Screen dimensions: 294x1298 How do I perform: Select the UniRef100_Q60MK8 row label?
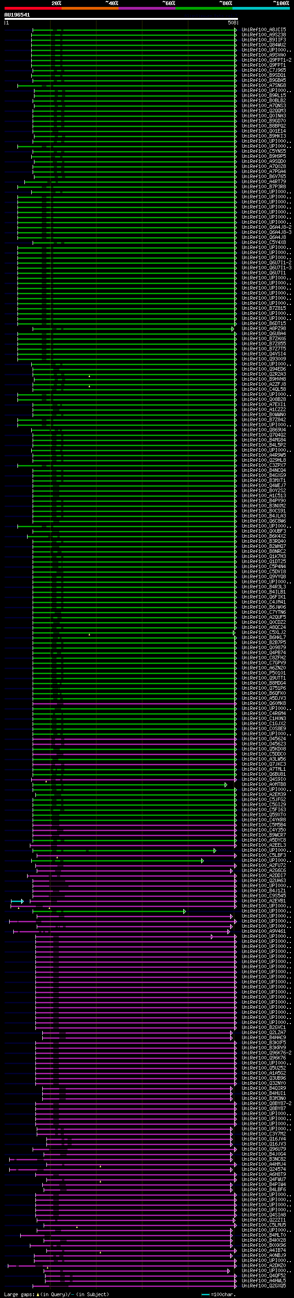tap(263, 703)
